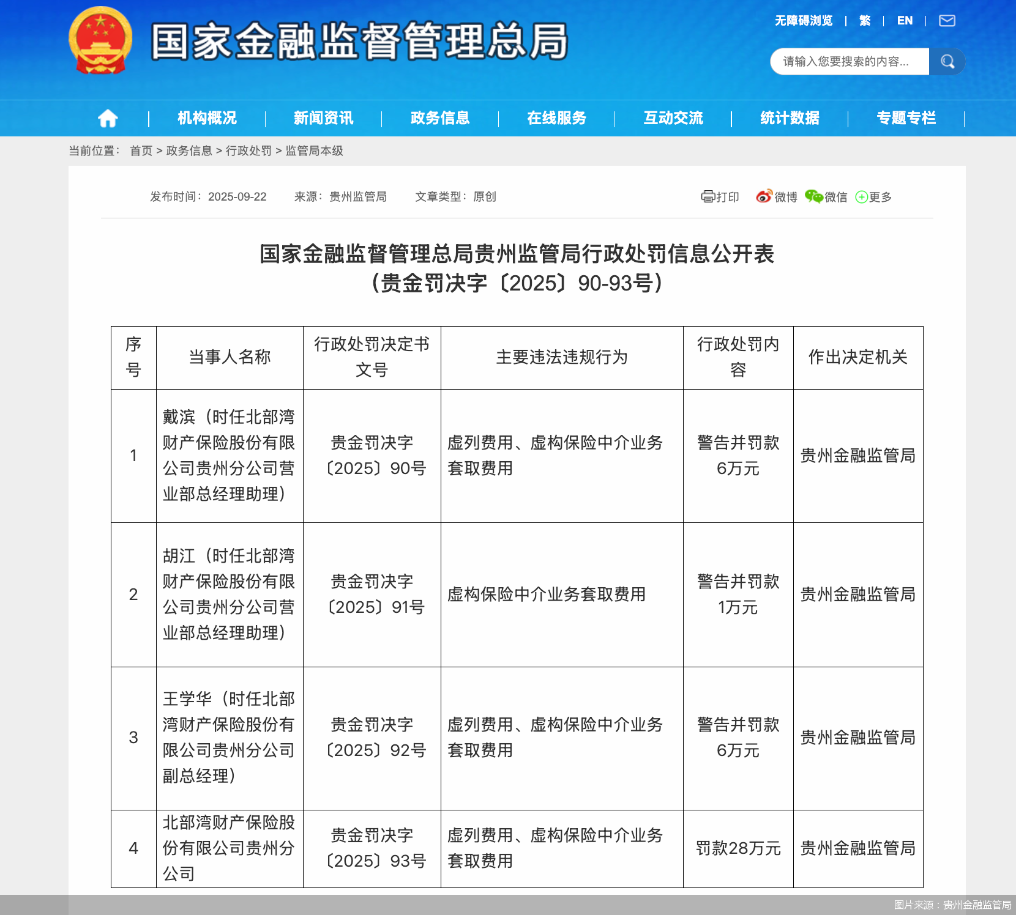Click the 当事人名称 column header
The width and height of the screenshot is (1016, 915).
coord(230,357)
